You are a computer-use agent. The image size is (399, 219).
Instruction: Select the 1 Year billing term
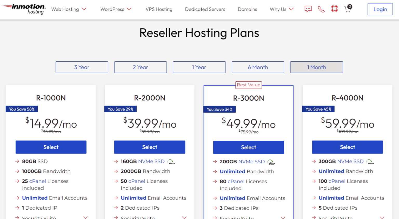[199, 67]
